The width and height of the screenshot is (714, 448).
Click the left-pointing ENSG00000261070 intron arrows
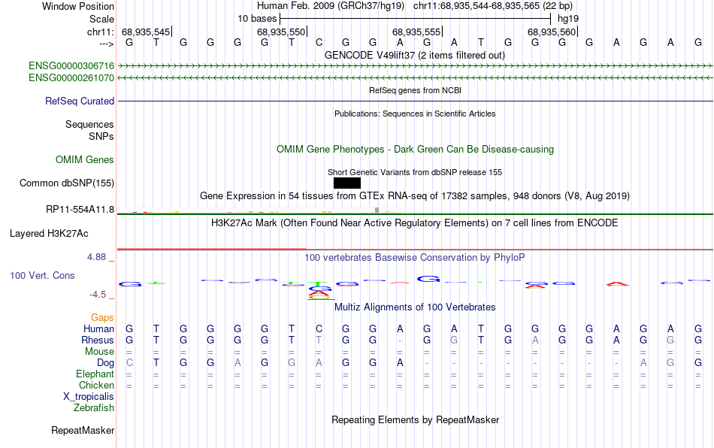pyautogui.click(x=416, y=78)
